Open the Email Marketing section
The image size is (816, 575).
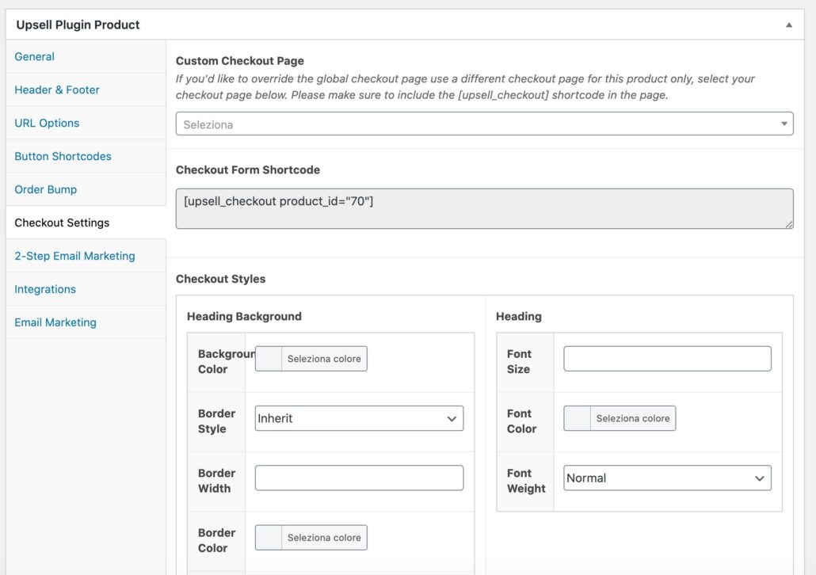point(54,322)
